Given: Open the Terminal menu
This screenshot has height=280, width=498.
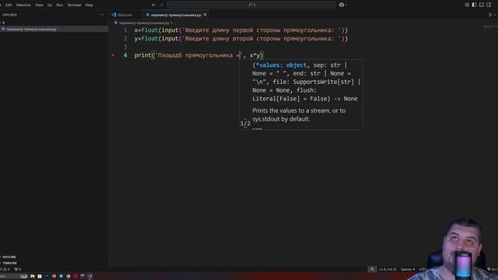Looking at the screenshot, I should point(74,5).
